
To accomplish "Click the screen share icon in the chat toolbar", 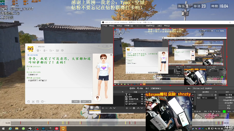I will pos(57,50).
